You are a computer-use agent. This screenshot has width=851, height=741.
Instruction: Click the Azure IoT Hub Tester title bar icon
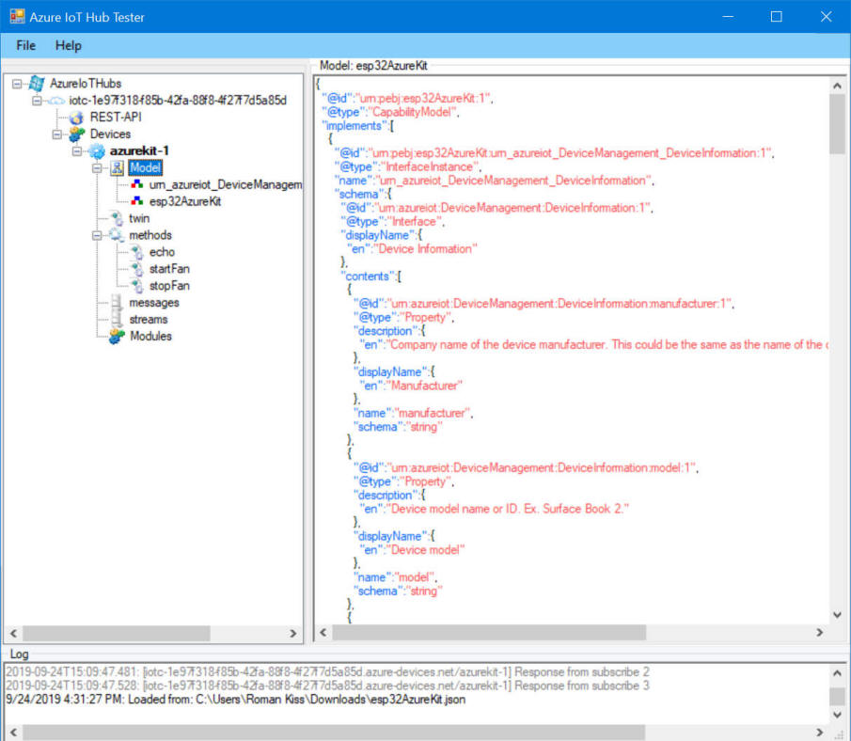[x=17, y=17]
